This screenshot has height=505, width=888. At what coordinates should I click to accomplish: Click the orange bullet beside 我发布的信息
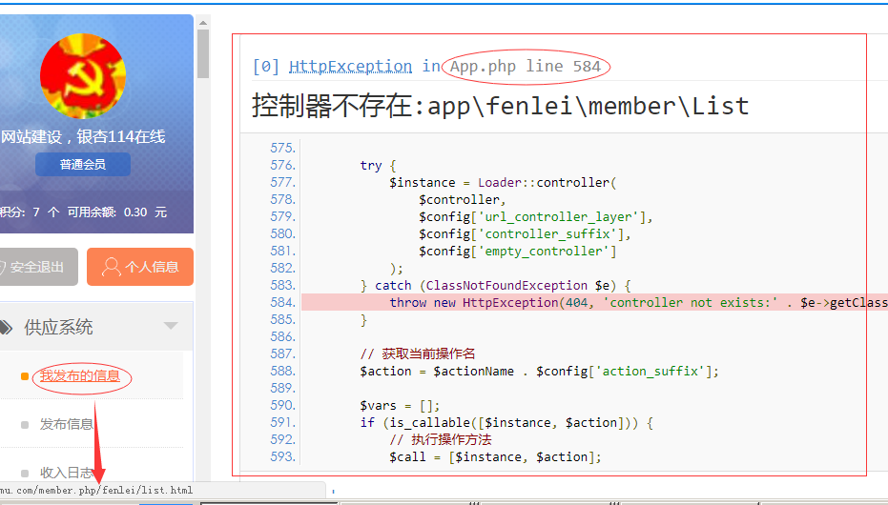(25, 376)
